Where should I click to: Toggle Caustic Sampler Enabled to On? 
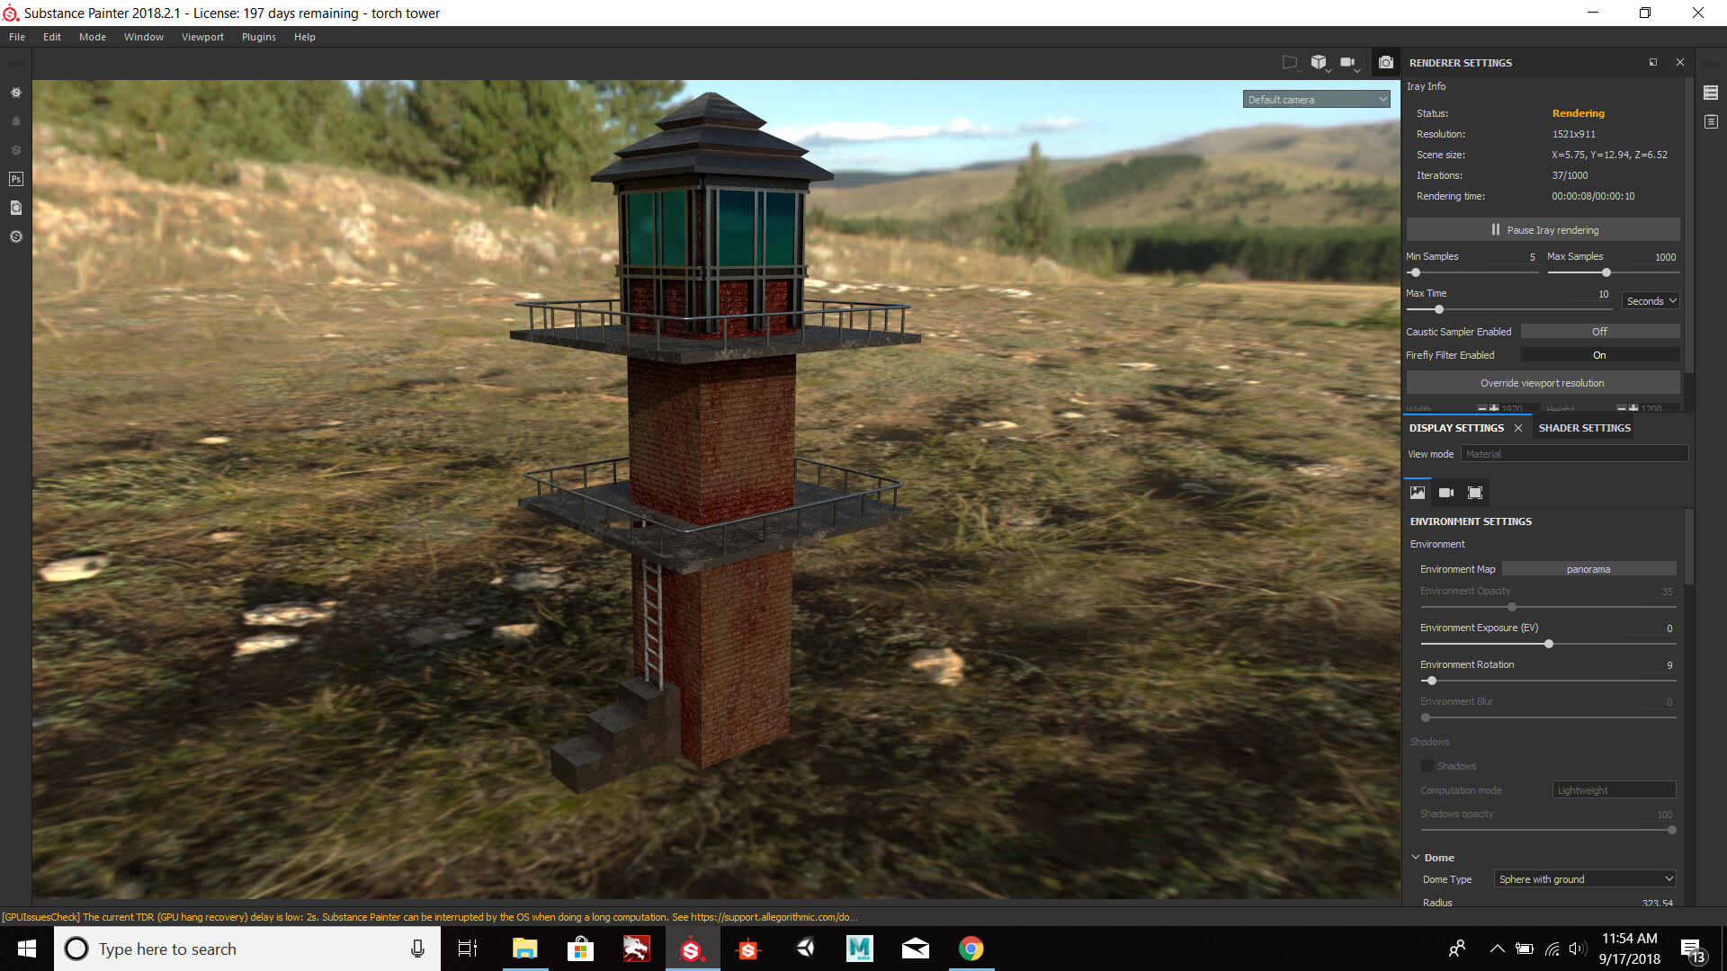tap(1599, 331)
